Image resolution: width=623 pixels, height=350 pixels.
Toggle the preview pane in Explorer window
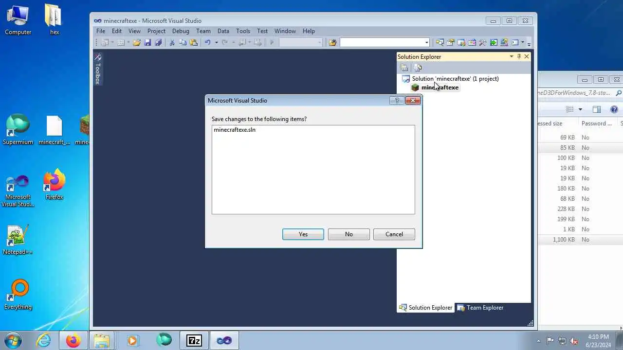pos(597,109)
